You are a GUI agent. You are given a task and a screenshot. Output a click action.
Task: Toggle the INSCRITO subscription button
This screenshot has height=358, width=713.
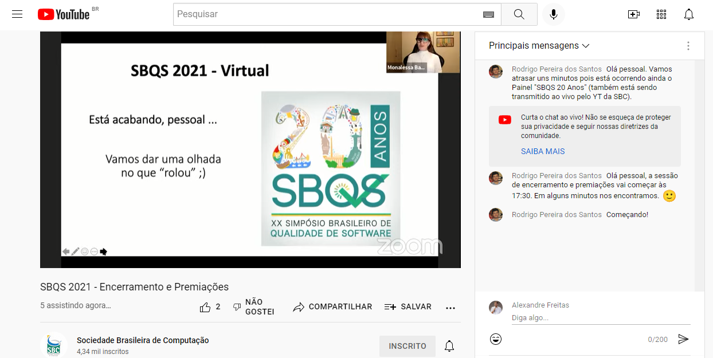point(407,346)
